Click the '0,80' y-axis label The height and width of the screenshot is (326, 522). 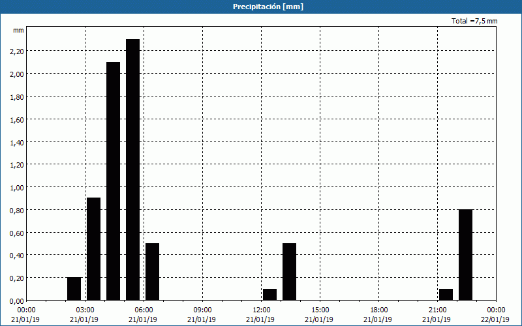click(x=17, y=210)
